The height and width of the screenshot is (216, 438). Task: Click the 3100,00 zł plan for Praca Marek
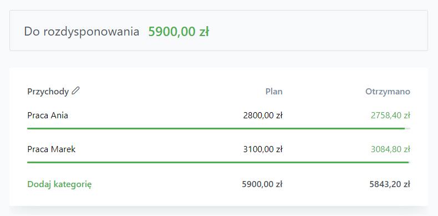click(263, 149)
